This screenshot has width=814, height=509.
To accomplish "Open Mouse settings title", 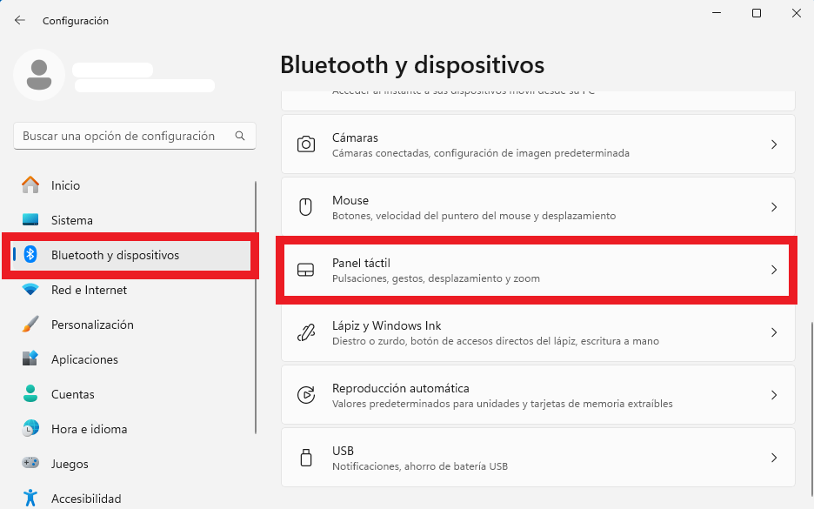I will 350,200.
